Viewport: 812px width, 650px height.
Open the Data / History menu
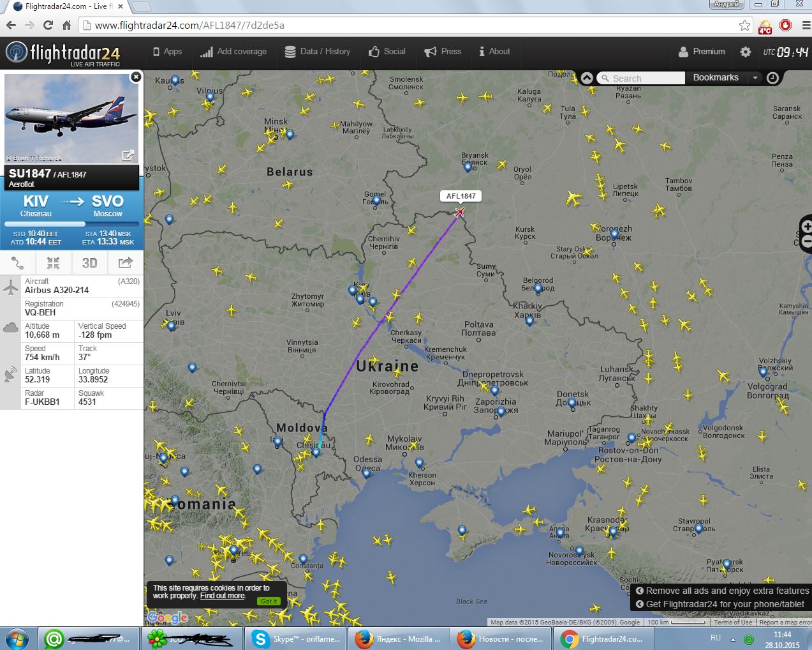pyautogui.click(x=317, y=52)
